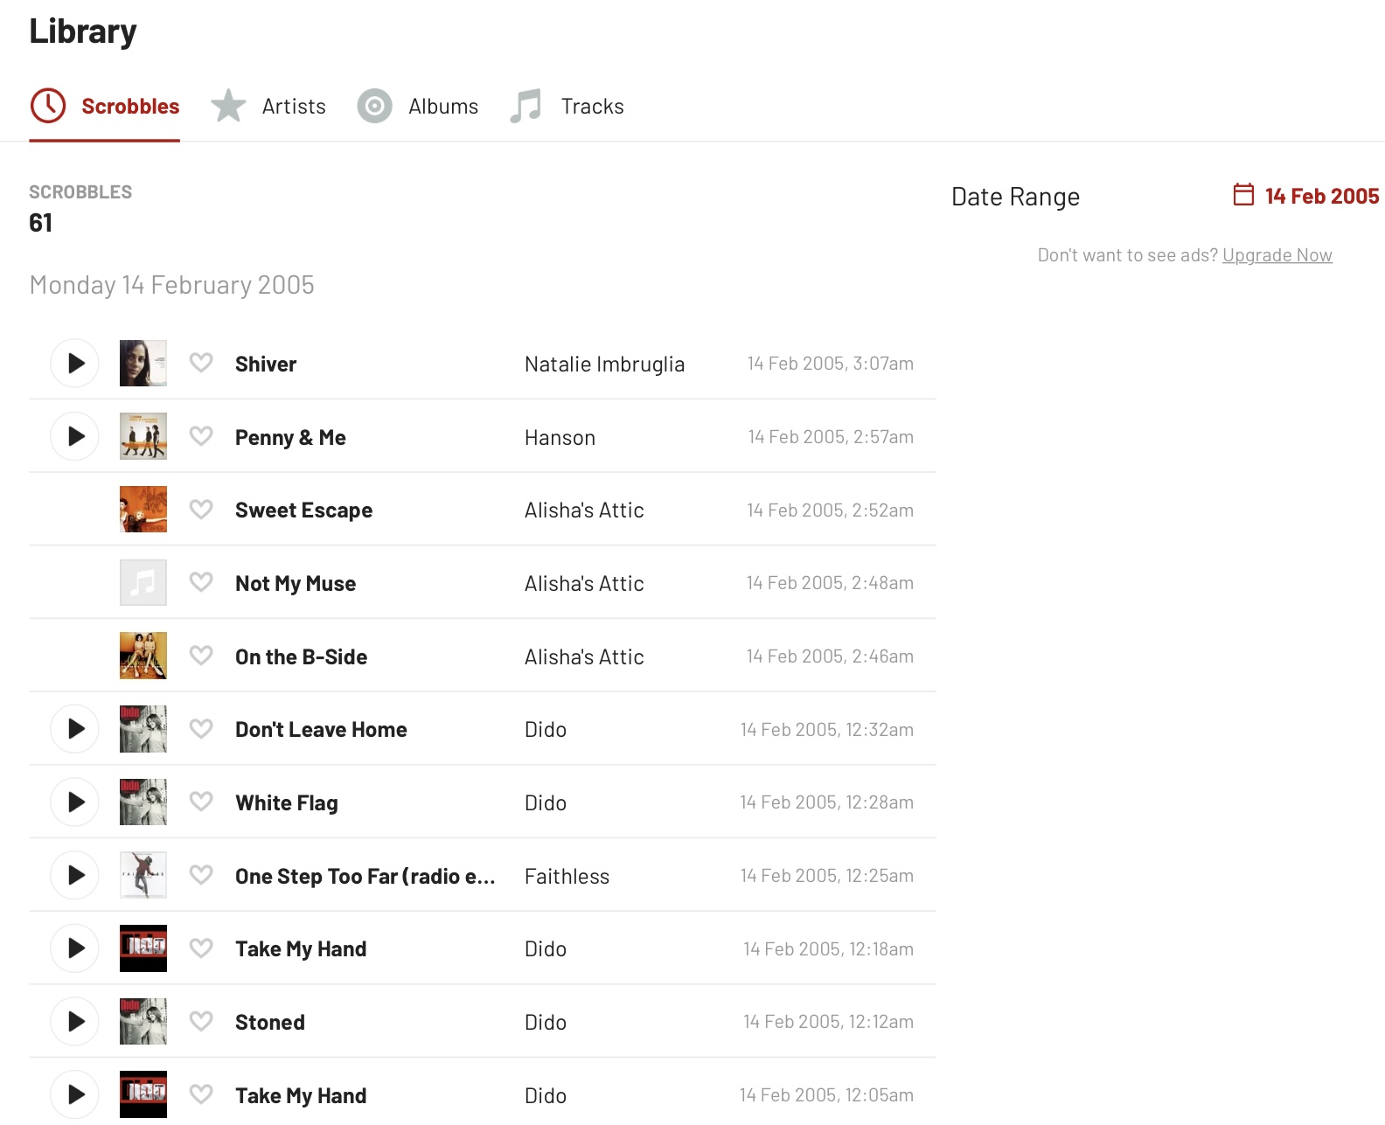
Task: Click the Monday 14 February 2005 heading
Action: (x=171, y=285)
